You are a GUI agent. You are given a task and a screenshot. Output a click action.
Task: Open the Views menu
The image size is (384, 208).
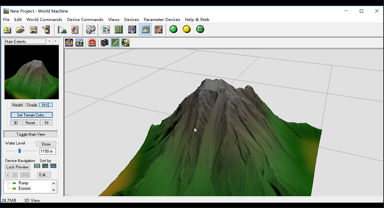point(114,19)
